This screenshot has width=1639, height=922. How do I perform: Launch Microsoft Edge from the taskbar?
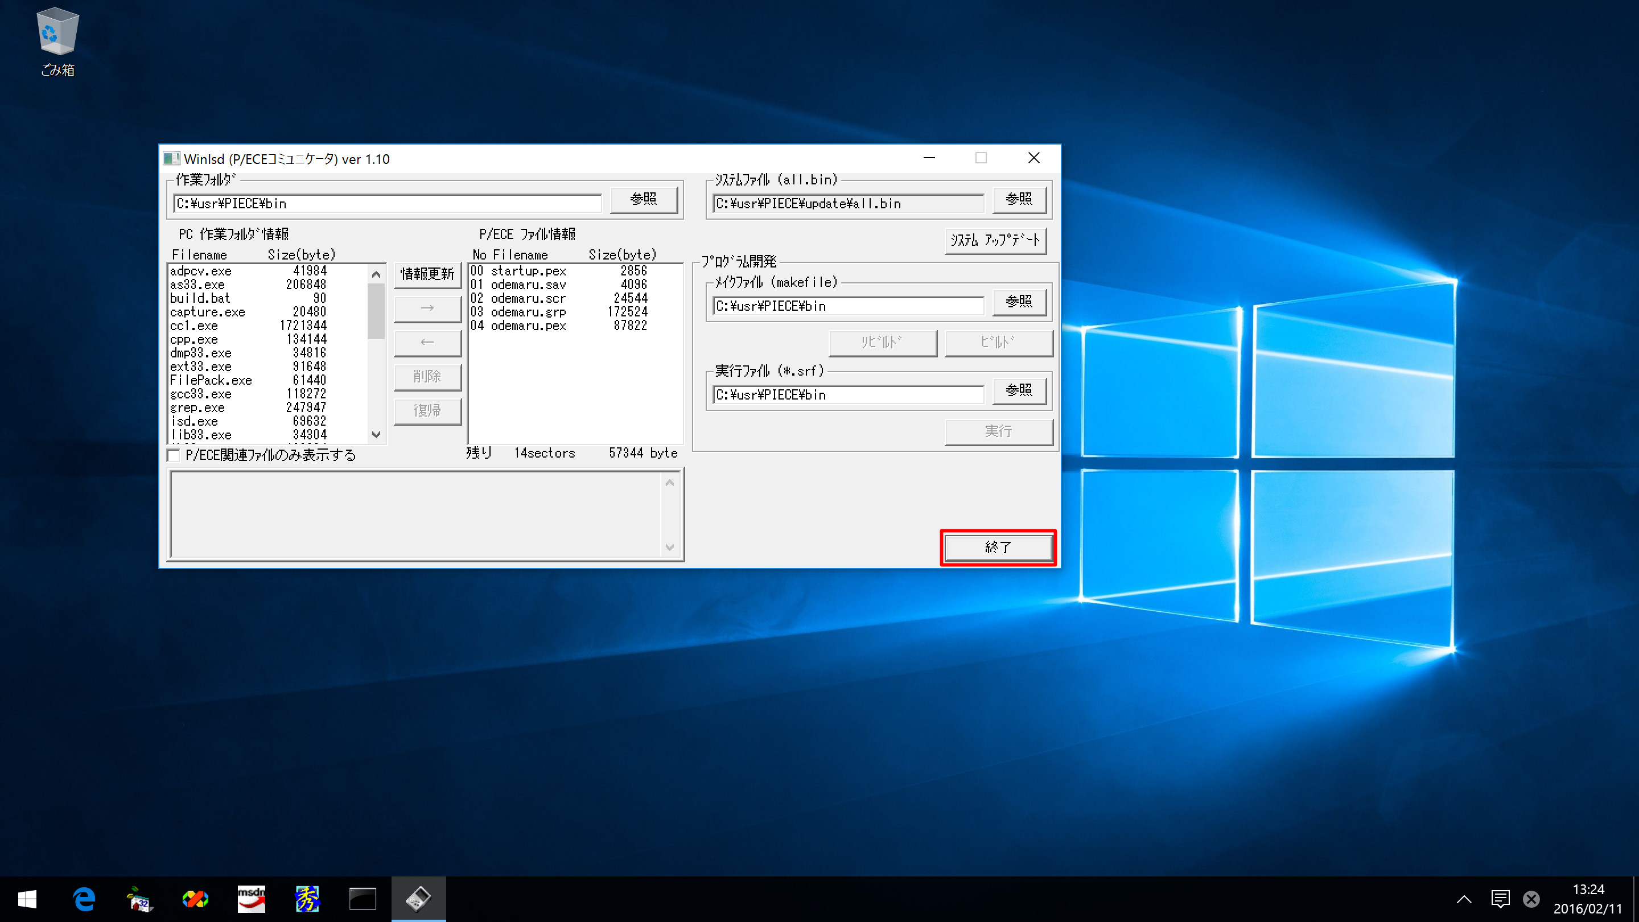tap(83, 899)
